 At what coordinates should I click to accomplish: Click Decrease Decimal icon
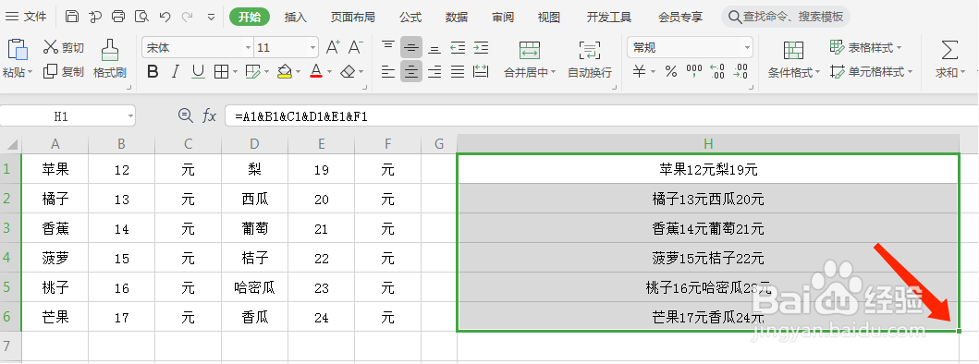coord(740,71)
